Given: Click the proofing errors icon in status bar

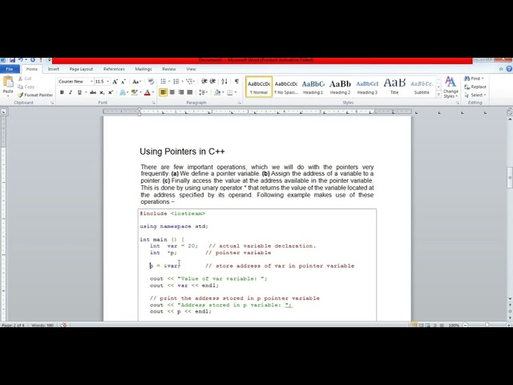Looking at the screenshot, I should [64, 325].
